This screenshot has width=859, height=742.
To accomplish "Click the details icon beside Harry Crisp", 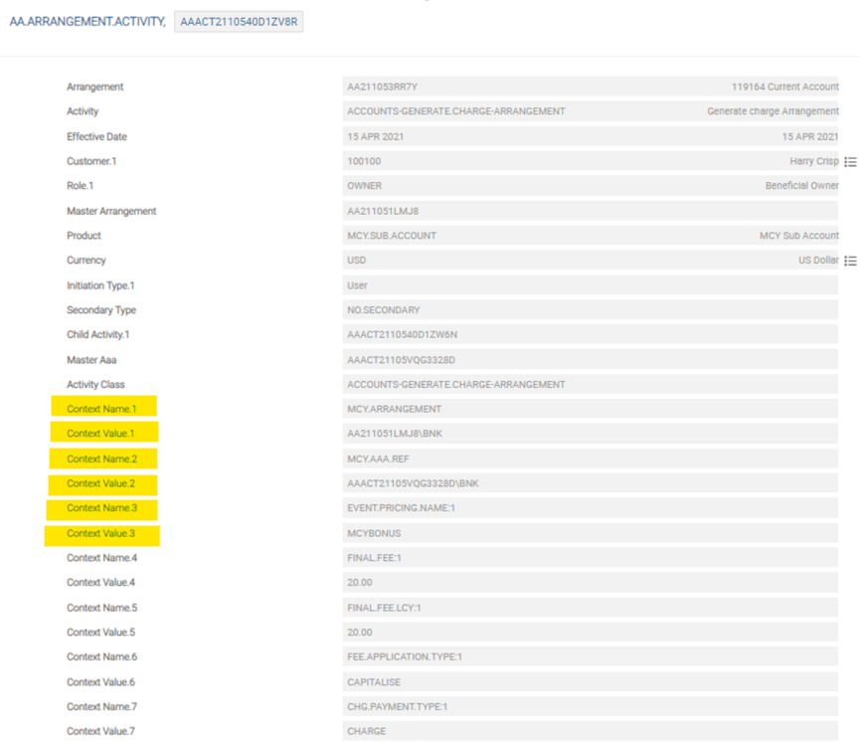I will click(x=850, y=162).
